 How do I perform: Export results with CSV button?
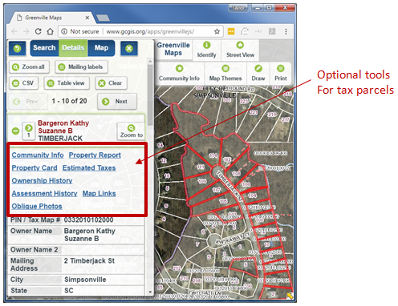(x=23, y=83)
